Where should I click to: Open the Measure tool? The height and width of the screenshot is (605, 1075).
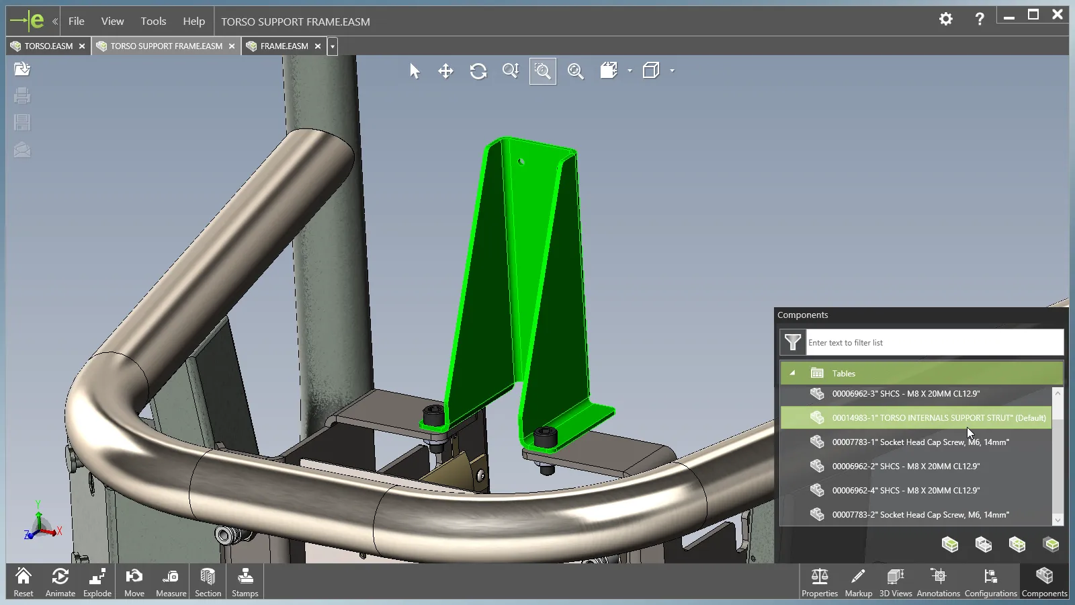171,582
